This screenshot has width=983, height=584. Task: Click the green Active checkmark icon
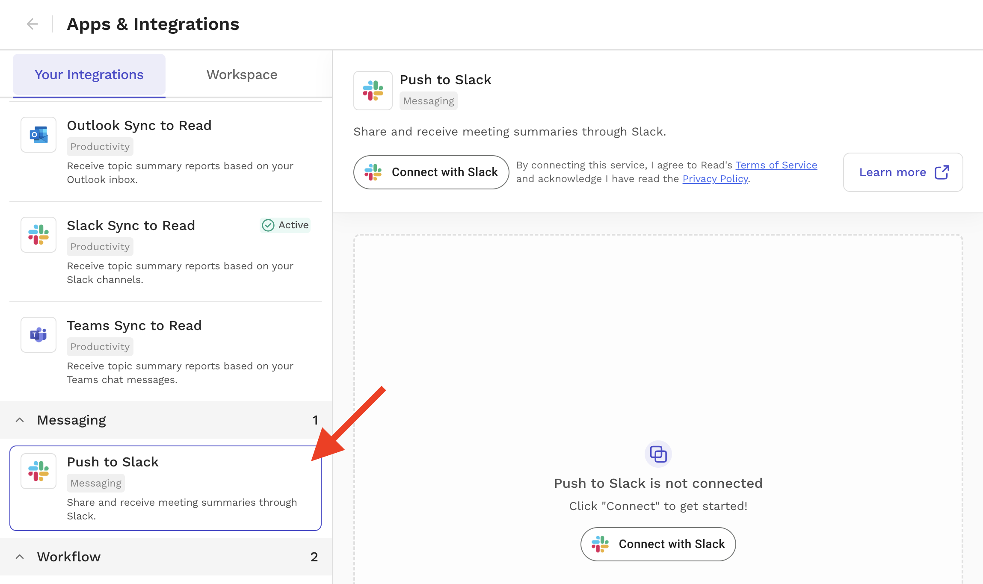268,225
